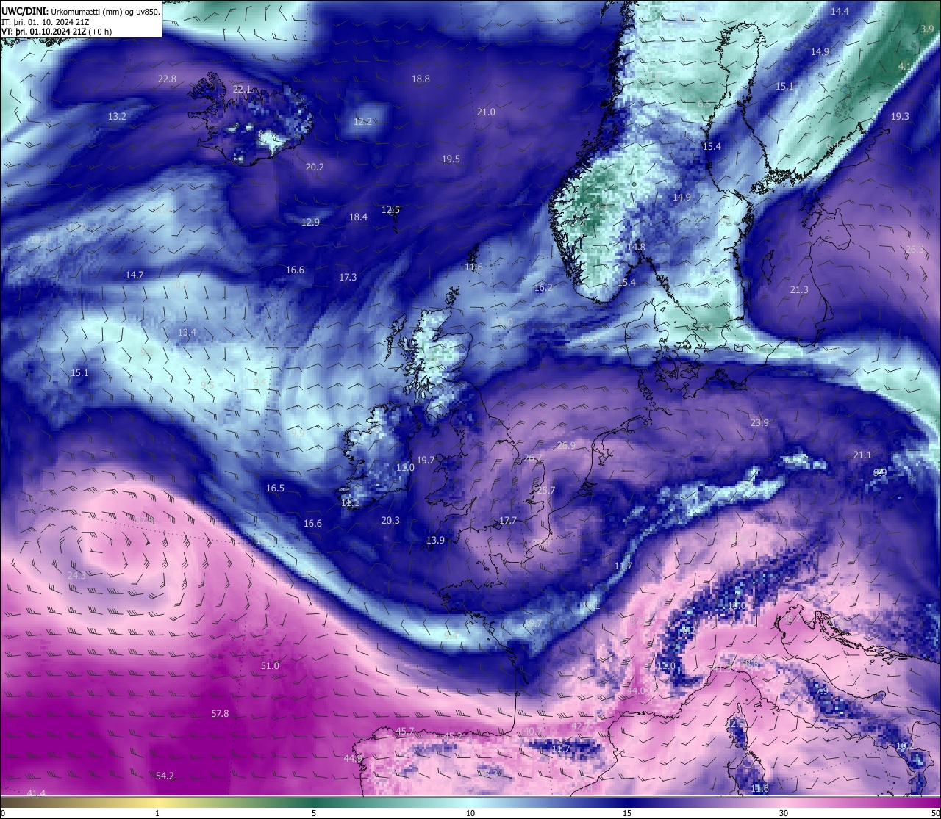941x819 pixels.
Task: Click the 23.9 value over Germany
Action: click(759, 422)
